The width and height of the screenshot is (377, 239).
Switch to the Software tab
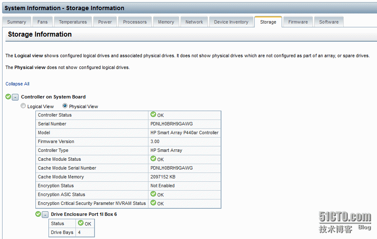329,22
